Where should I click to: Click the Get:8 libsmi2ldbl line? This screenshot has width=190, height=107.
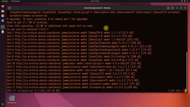74,56
